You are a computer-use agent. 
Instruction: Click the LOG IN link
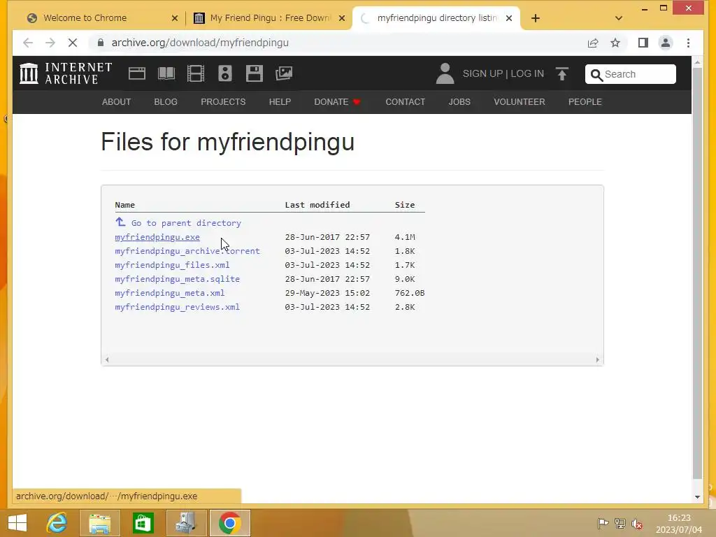coord(527,73)
